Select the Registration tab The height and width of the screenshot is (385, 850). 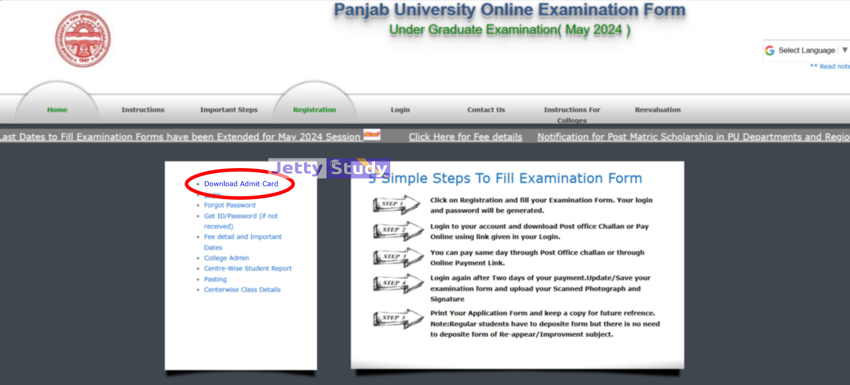[314, 110]
